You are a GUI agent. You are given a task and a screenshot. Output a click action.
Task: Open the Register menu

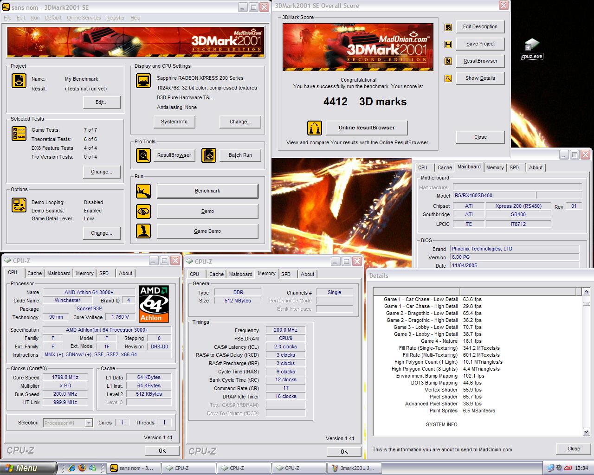116,18
